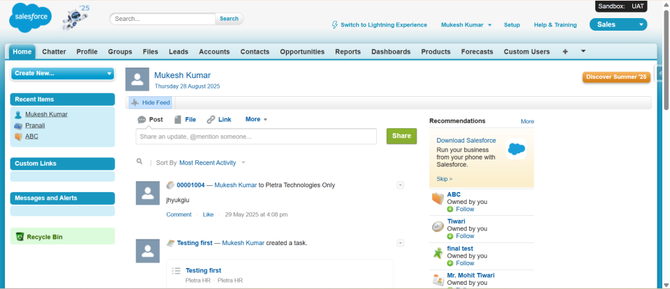Click the final test lead icon in Recommendations
Image resolution: width=670 pixels, height=289 pixels.
[x=438, y=253]
